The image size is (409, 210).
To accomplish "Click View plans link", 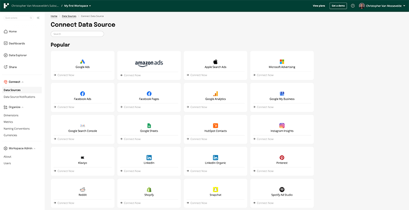I will tap(319, 6).
